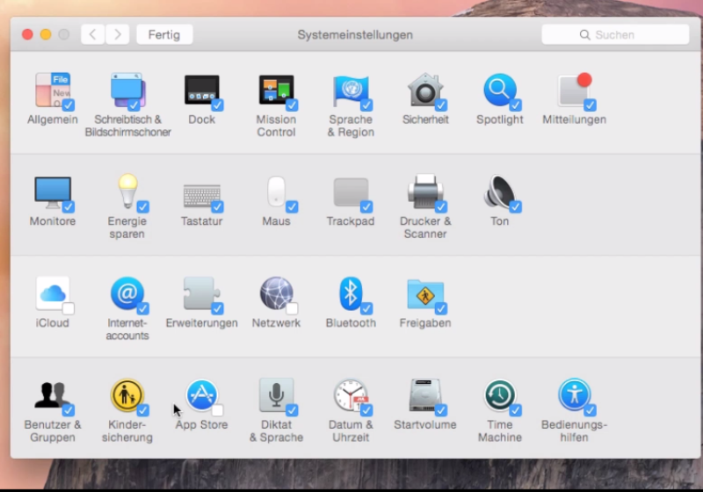Open the Startvolume disk icon
The width and height of the screenshot is (703, 492).
pyautogui.click(x=425, y=395)
